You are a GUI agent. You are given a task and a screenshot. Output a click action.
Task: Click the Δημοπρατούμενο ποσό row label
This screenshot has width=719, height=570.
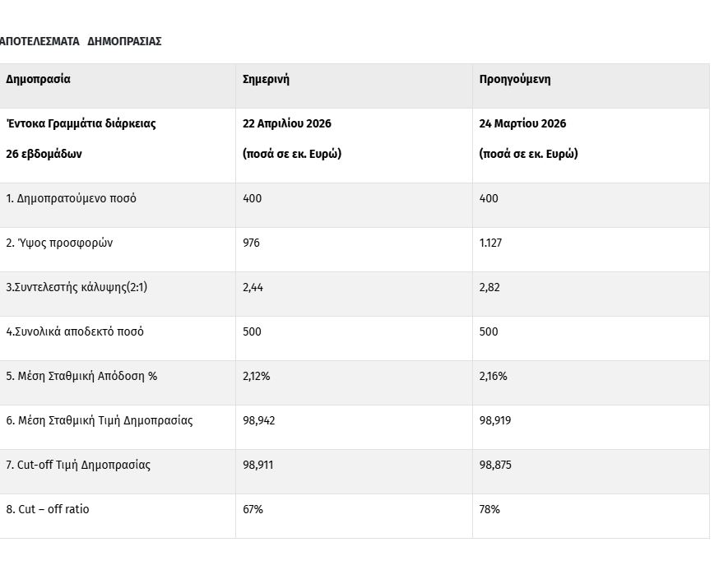71,198
